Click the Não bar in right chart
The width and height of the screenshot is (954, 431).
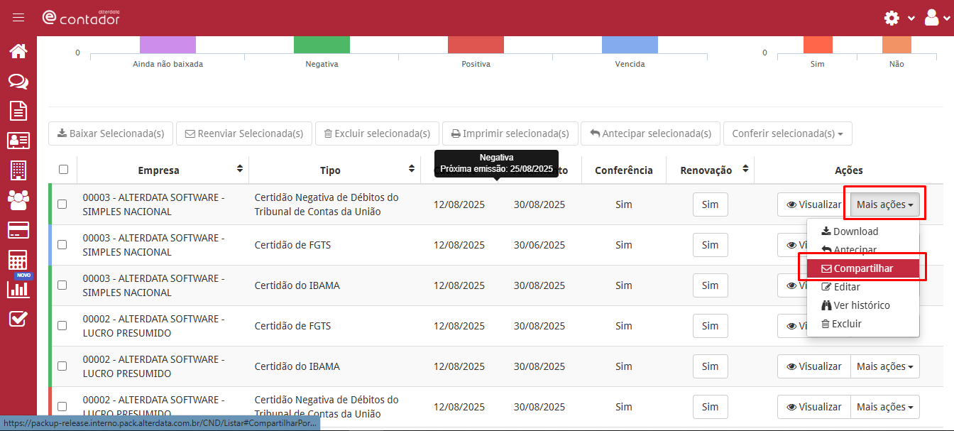point(897,45)
